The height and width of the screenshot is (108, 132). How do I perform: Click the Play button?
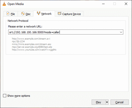(x=98, y=102)
